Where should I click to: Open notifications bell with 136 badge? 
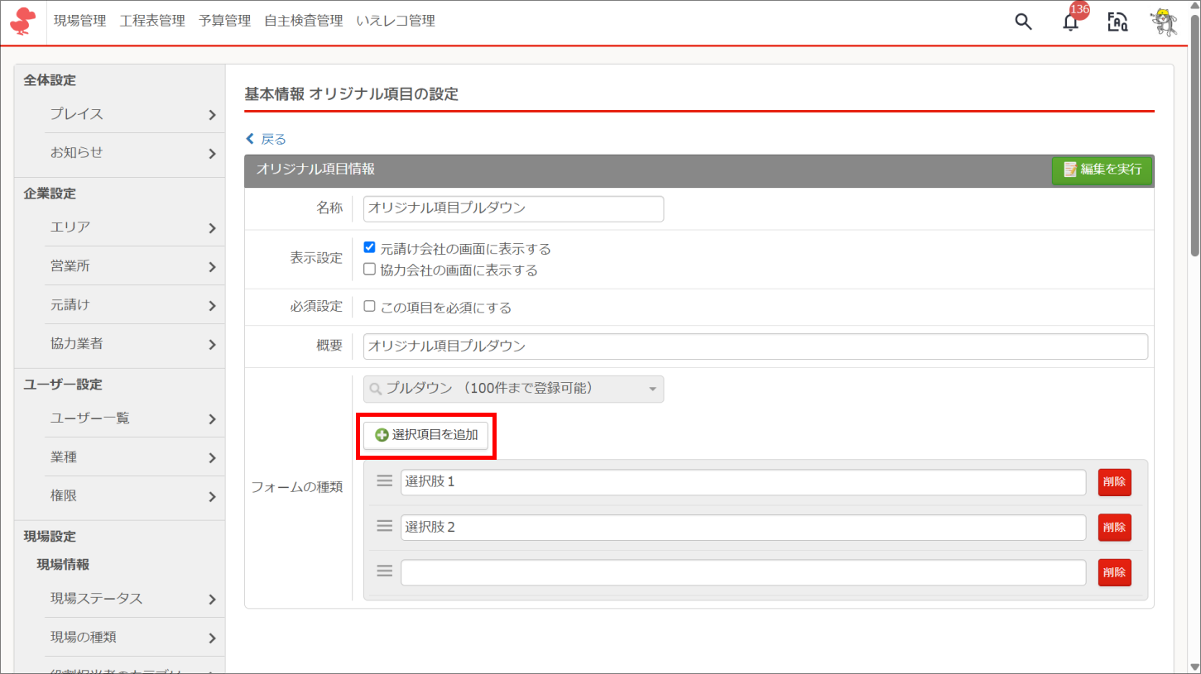1071,22
